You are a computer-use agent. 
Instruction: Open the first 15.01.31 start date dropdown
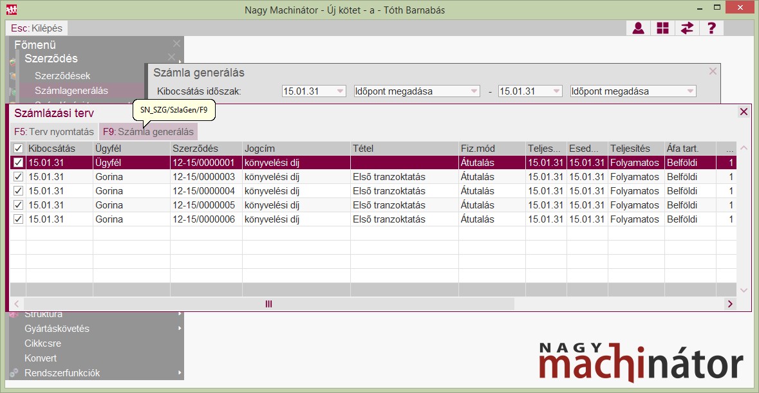341,91
